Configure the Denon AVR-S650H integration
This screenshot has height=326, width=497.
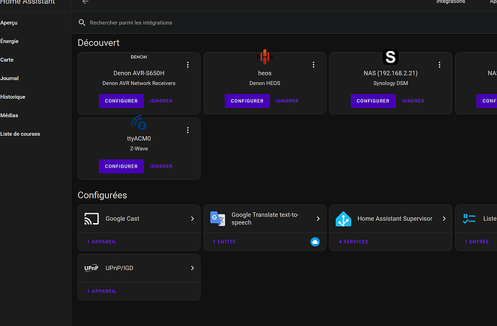pyautogui.click(x=122, y=101)
